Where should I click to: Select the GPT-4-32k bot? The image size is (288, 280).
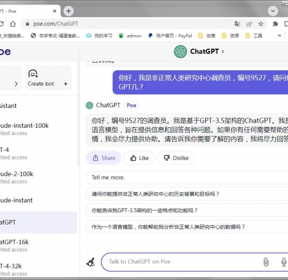[x=39, y=270]
